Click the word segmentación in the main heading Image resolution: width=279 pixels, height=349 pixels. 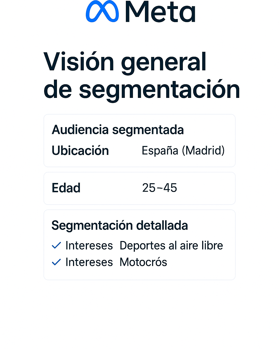tap(160, 89)
